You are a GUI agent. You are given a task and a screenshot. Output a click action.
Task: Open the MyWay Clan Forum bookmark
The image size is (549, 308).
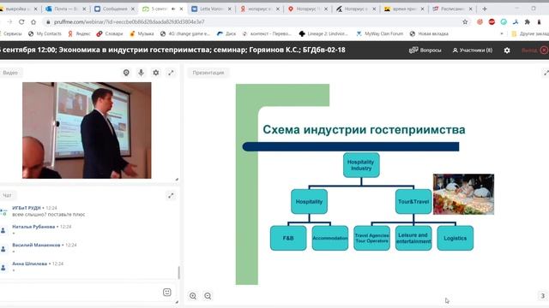[x=379, y=34]
